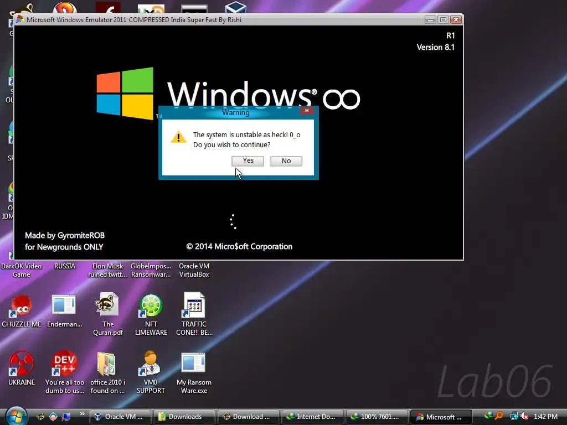Click No in the Warning dialog
The height and width of the screenshot is (425, 567).
point(286,161)
